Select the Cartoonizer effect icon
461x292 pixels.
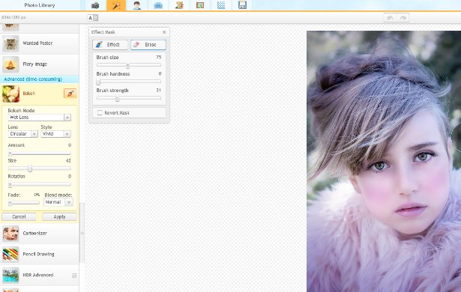pos(11,234)
